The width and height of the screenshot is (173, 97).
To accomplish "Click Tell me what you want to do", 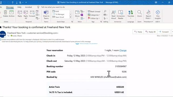I will tap(53, 7).
